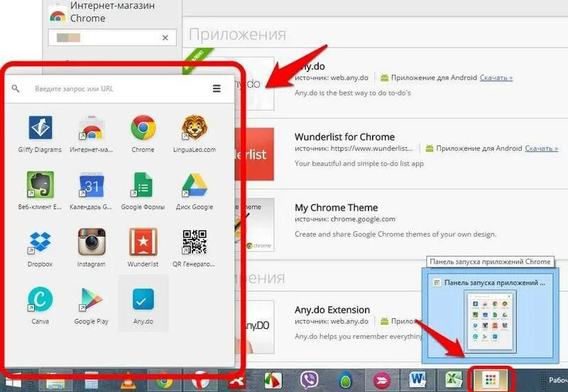Click Скачать link for Wunderlist Android app
This screenshot has height=392, width=568.
pyautogui.click(x=541, y=148)
